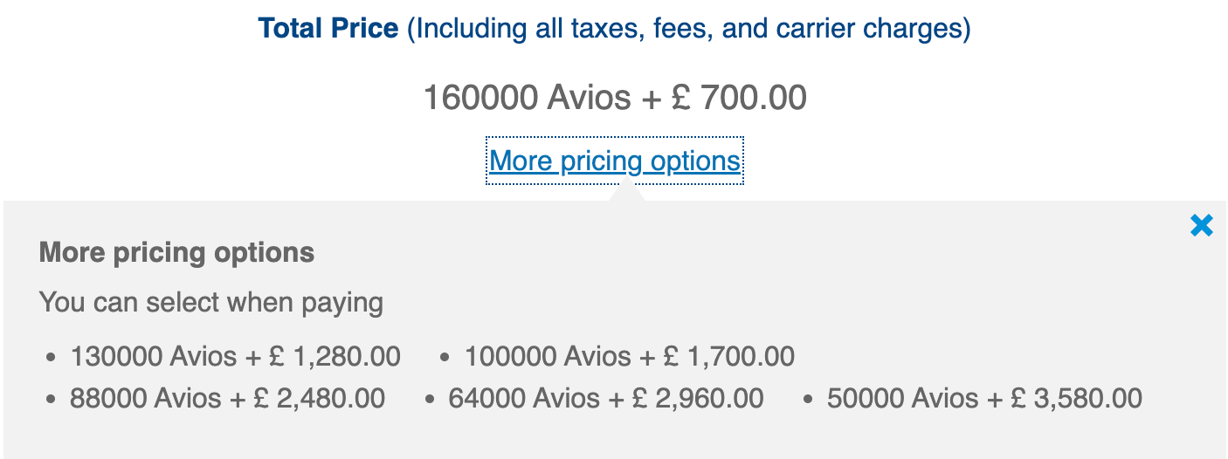The width and height of the screenshot is (1228, 459).
Task: Click the taxes, fees, and carrier charges note
Action: pyautogui.click(x=689, y=29)
